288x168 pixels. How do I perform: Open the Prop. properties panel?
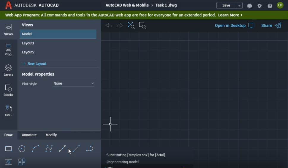(8, 50)
